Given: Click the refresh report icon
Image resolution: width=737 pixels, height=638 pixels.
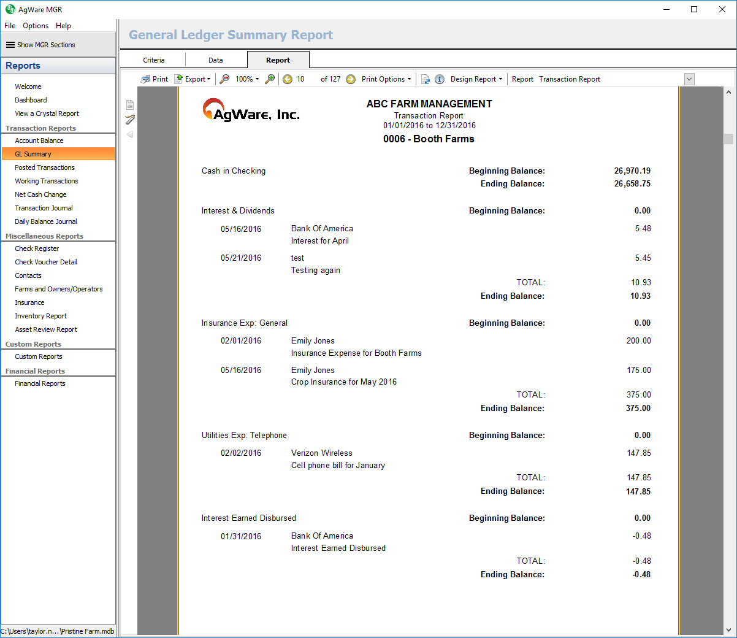Looking at the screenshot, I should pos(425,79).
